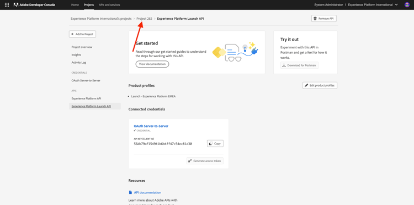The width and height of the screenshot is (414, 205).
Task: Click Download for Postman button
Action: click(299, 65)
